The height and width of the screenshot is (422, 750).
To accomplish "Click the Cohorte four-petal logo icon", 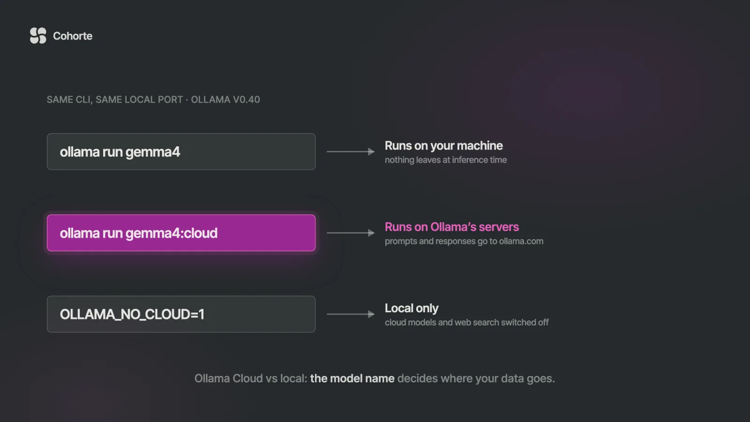I will click(38, 36).
